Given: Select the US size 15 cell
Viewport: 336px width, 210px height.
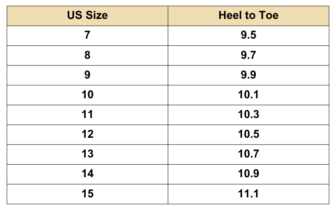Looking at the screenshot, I should 87,194.
